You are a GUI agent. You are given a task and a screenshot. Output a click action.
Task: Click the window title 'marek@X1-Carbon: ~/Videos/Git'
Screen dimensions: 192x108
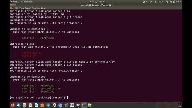[96, 5]
